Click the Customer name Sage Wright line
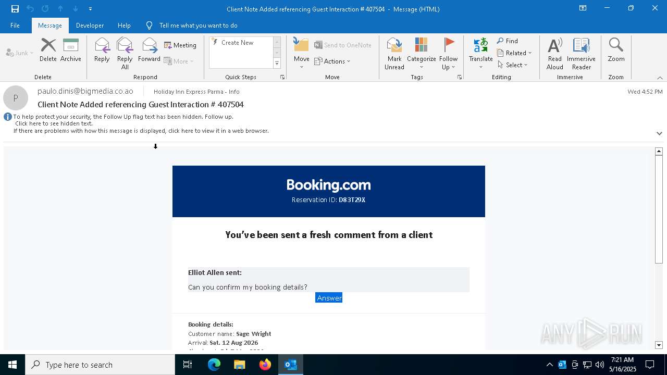The height and width of the screenshot is (375, 667). [x=230, y=334]
